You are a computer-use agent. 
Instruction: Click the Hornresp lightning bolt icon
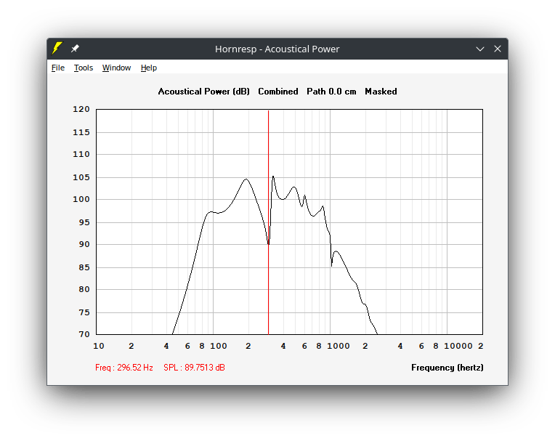[x=57, y=48]
